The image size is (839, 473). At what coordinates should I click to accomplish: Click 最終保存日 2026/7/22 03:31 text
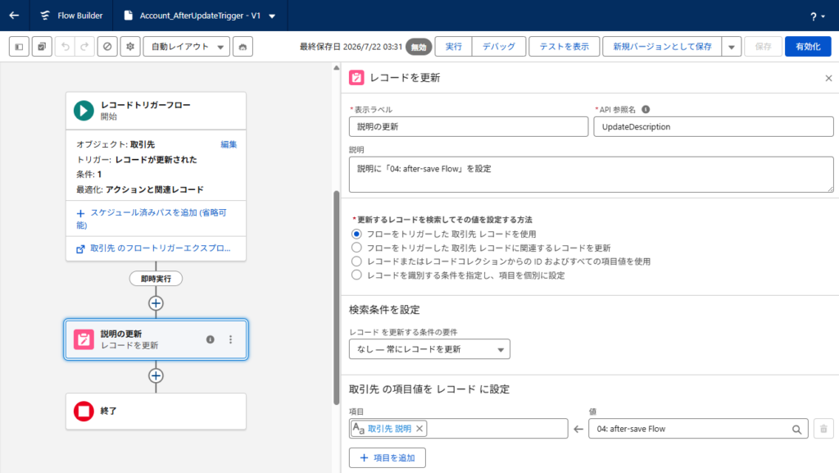351,47
